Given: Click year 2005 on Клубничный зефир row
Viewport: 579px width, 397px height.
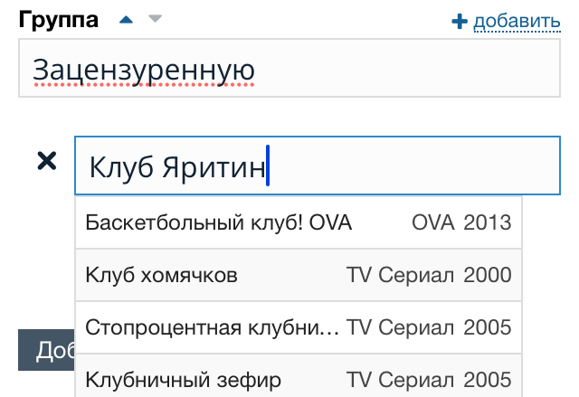Looking at the screenshot, I should pos(488,379).
